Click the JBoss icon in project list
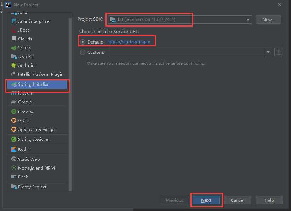The width and height of the screenshot is (291, 211). click(14, 30)
